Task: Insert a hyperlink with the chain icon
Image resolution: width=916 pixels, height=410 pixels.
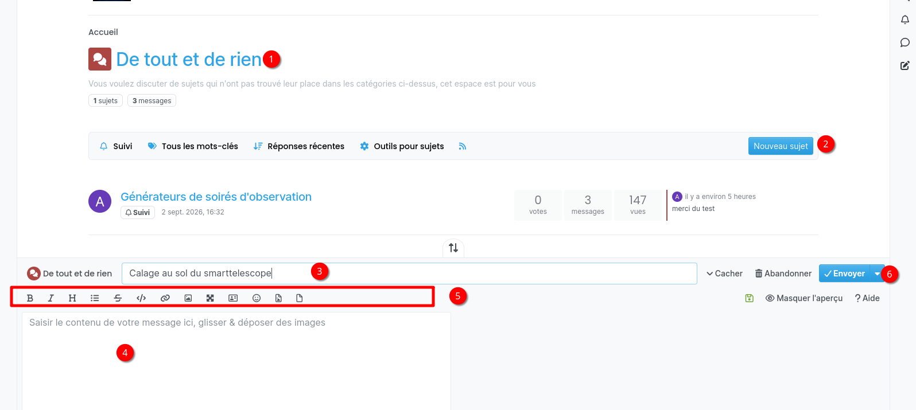Action: point(165,298)
